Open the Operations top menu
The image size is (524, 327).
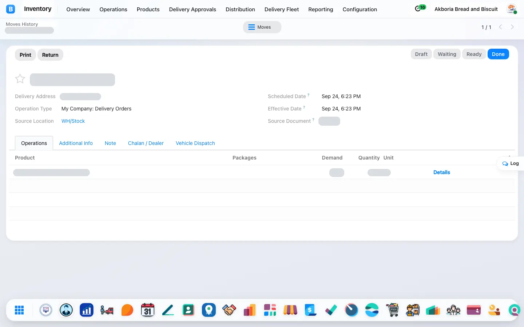pyautogui.click(x=113, y=9)
